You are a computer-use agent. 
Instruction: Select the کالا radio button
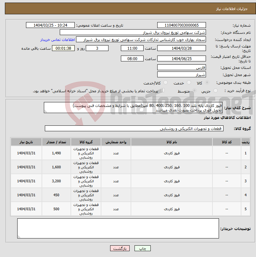point(207,83)
